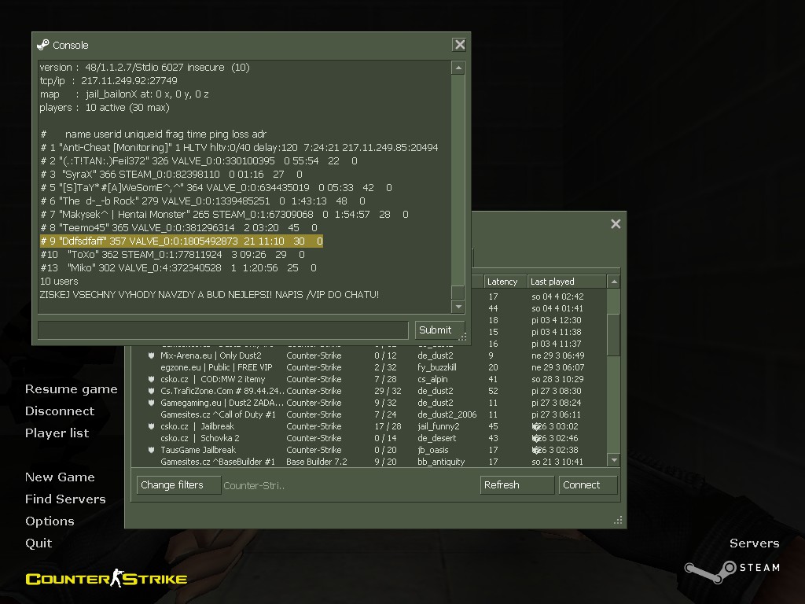805x604 pixels.
Task: Click the 'Makysek^ | Hentai Monster' console line
Action: [x=224, y=215]
